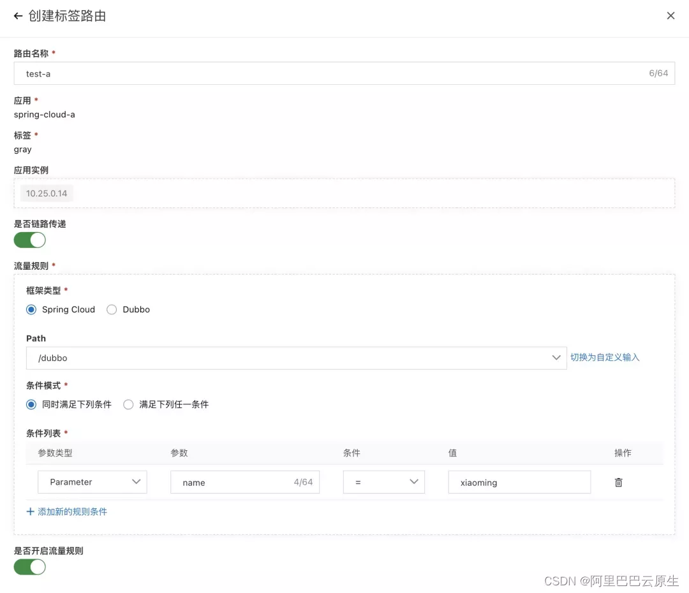Turn off the 是否开启流量规则 switch
The image size is (689, 593).
(29, 567)
